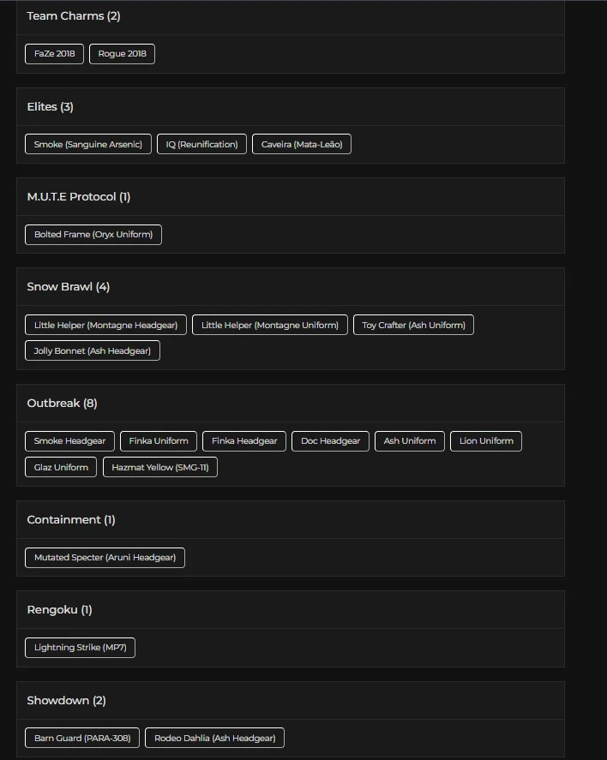The width and height of the screenshot is (607, 760).
Task: Click Toy Crafter (Ash Uniform) tag
Action: pyautogui.click(x=413, y=325)
